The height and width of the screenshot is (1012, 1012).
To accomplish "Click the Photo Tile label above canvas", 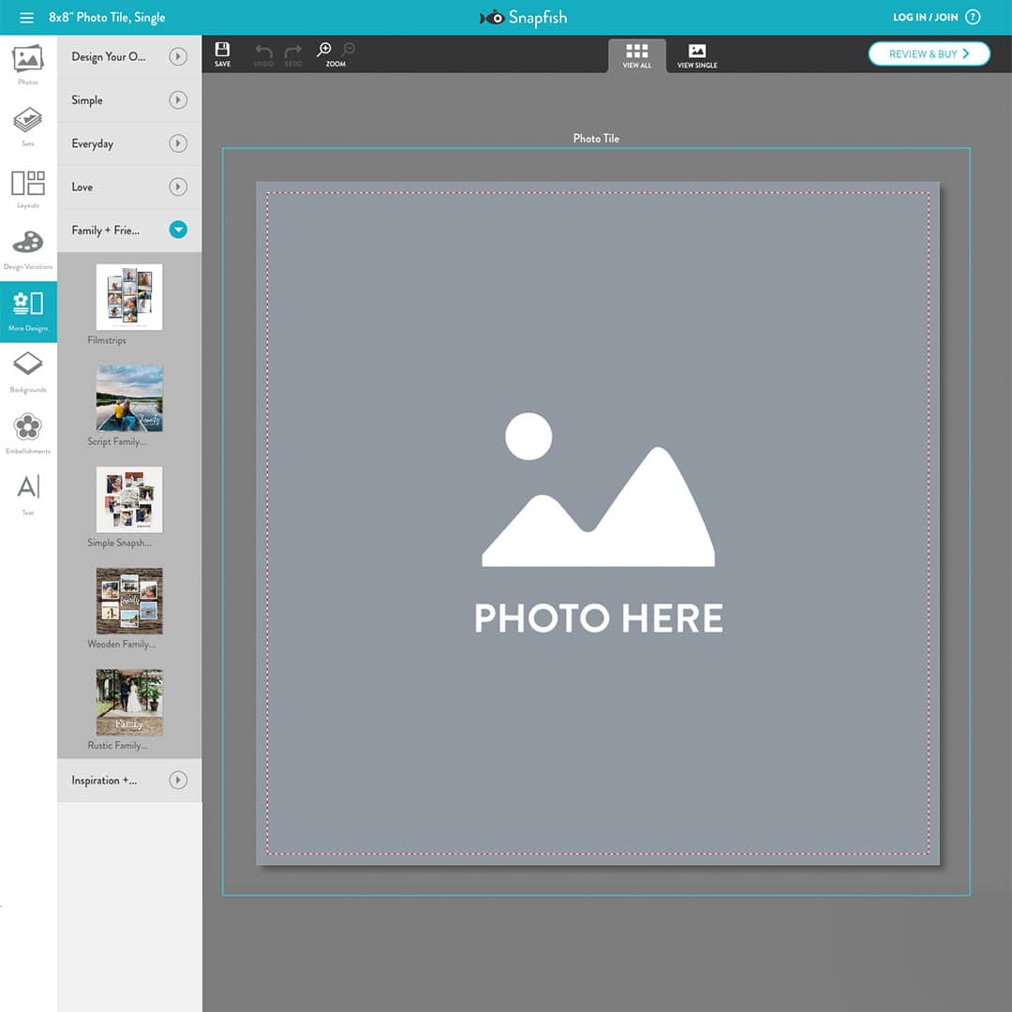I will click(x=596, y=138).
